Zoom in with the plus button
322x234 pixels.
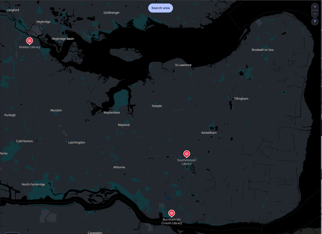tap(315, 7)
